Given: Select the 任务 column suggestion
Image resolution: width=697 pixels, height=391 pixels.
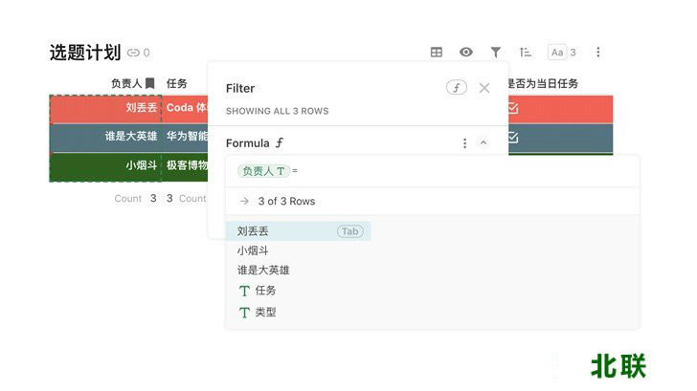Looking at the screenshot, I should (265, 291).
